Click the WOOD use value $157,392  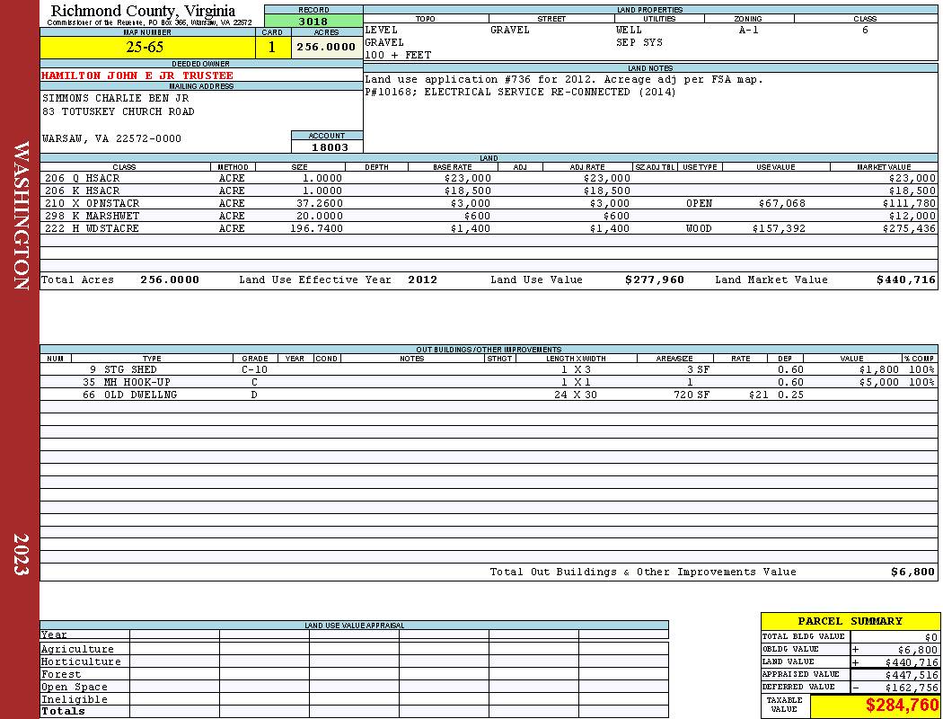[779, 228]
